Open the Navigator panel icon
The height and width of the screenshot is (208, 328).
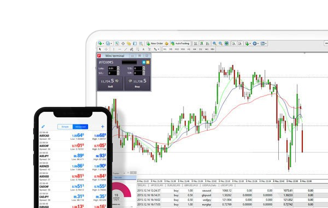(129, 44)
